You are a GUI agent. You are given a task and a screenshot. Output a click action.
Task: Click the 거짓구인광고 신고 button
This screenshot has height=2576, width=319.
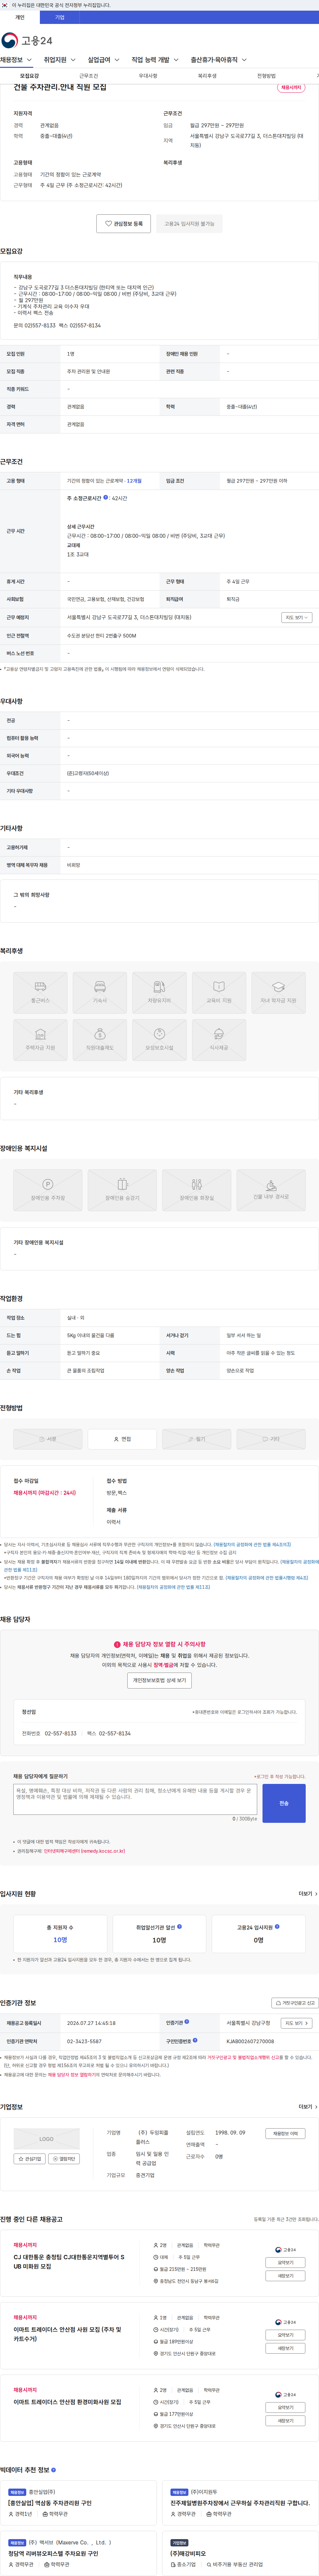tap(295, 2003)
